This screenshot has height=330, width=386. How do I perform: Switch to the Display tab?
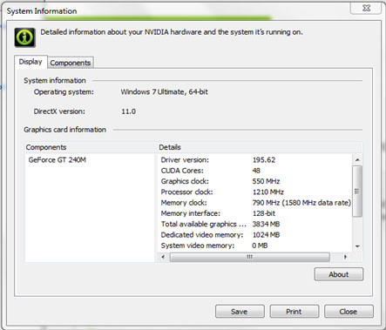(x=30, y=62)
